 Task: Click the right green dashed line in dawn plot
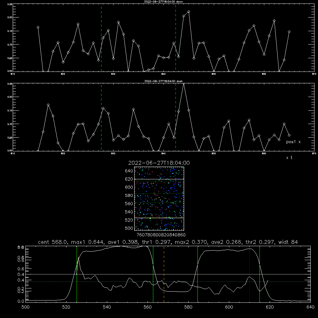coord(176,38)
